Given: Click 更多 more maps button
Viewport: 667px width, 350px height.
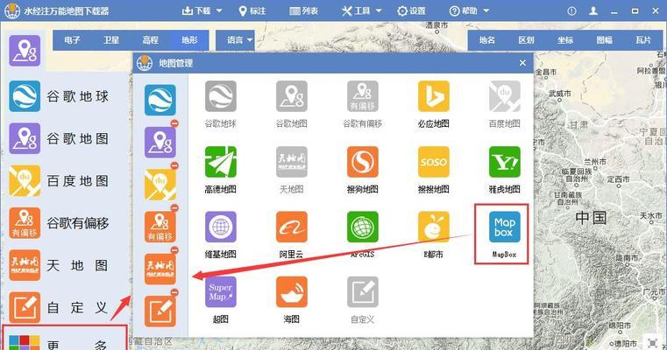Looking at the screenshot, I should click(65, 338).
